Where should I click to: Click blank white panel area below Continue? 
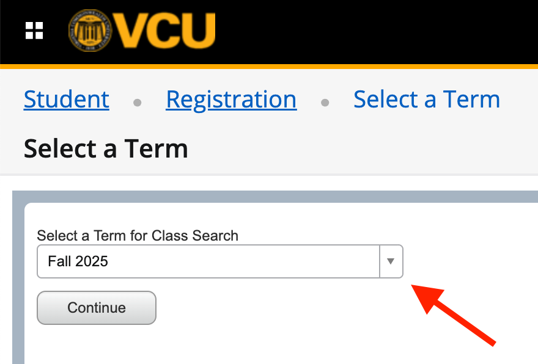(x=245, y=345)
